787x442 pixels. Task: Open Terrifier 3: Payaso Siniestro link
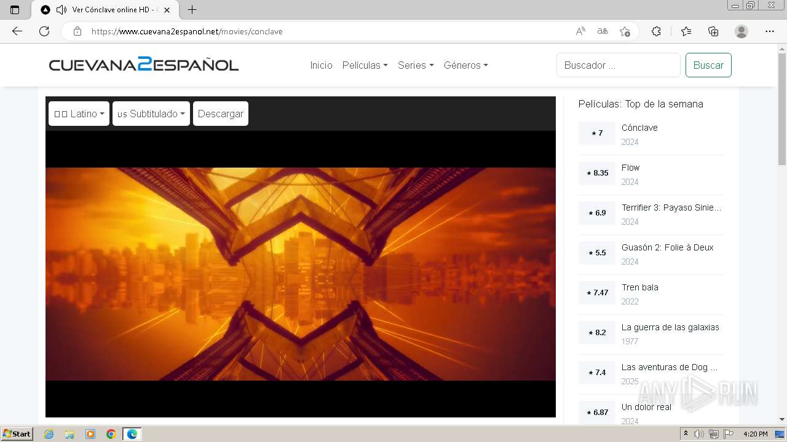pos(671,207)
